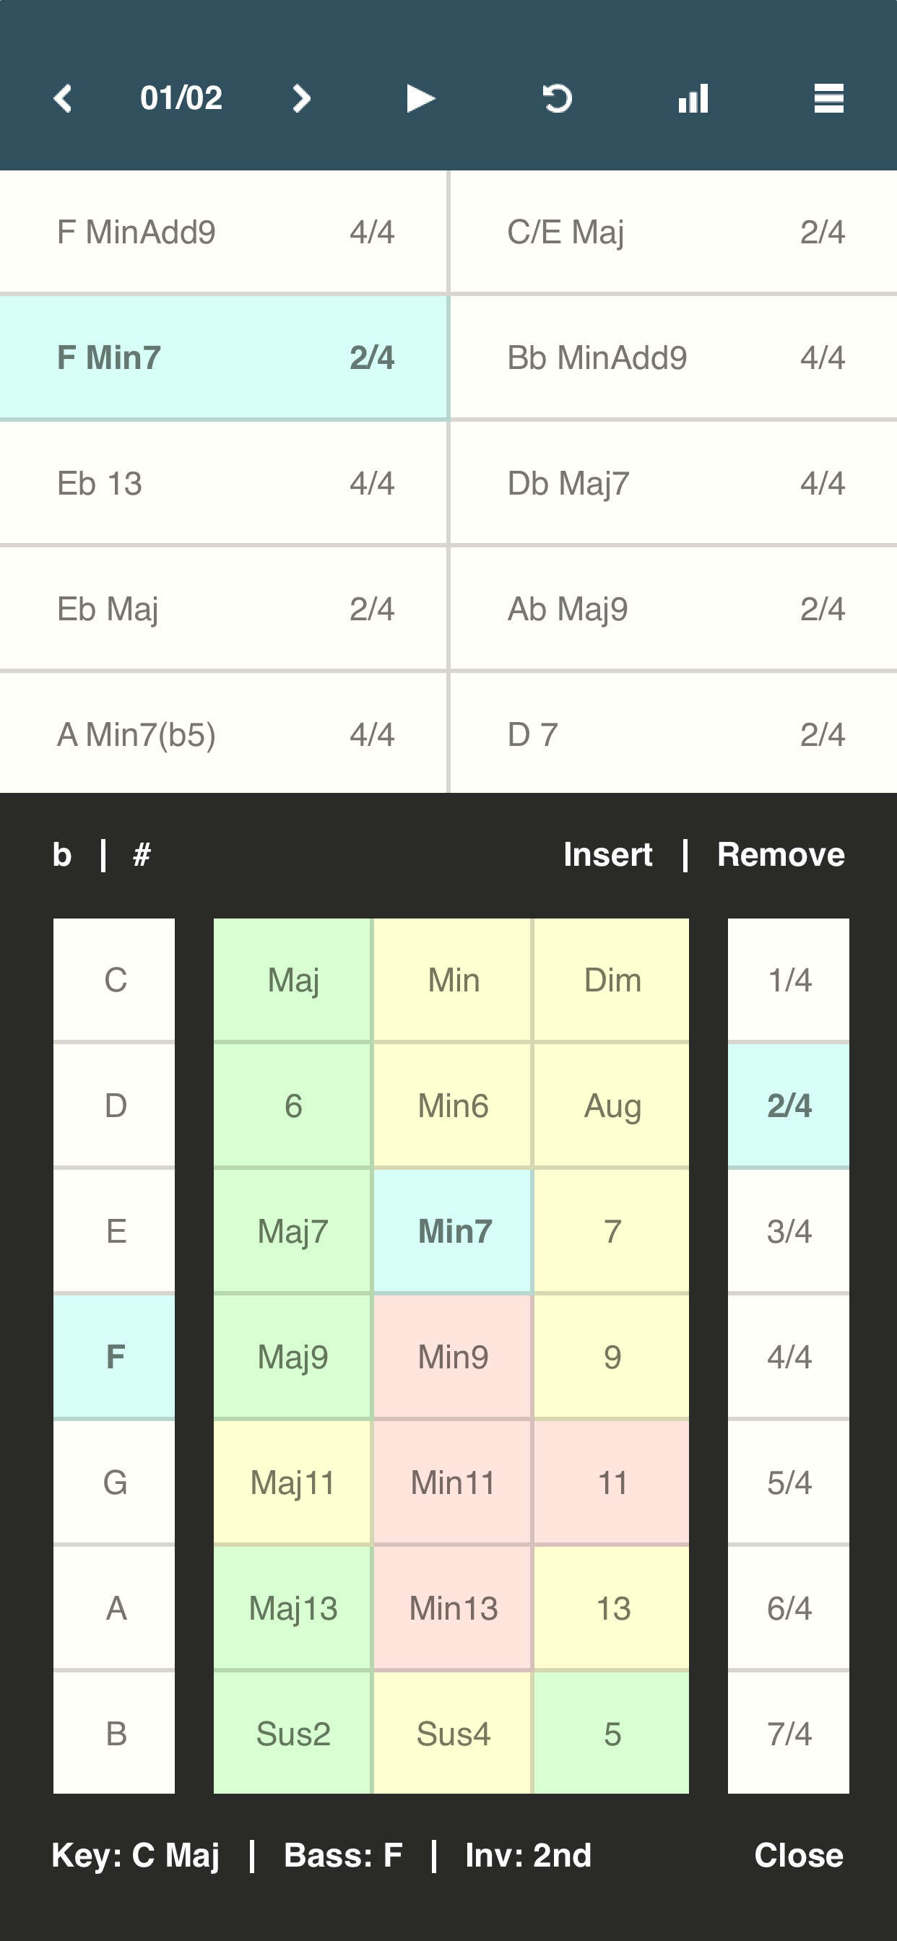
Task: Select the Eb 13 chord cell
Action: pos(224,483)
